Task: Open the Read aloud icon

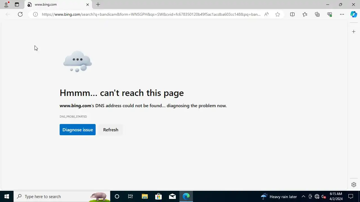Action: click(x=266, y=14)
